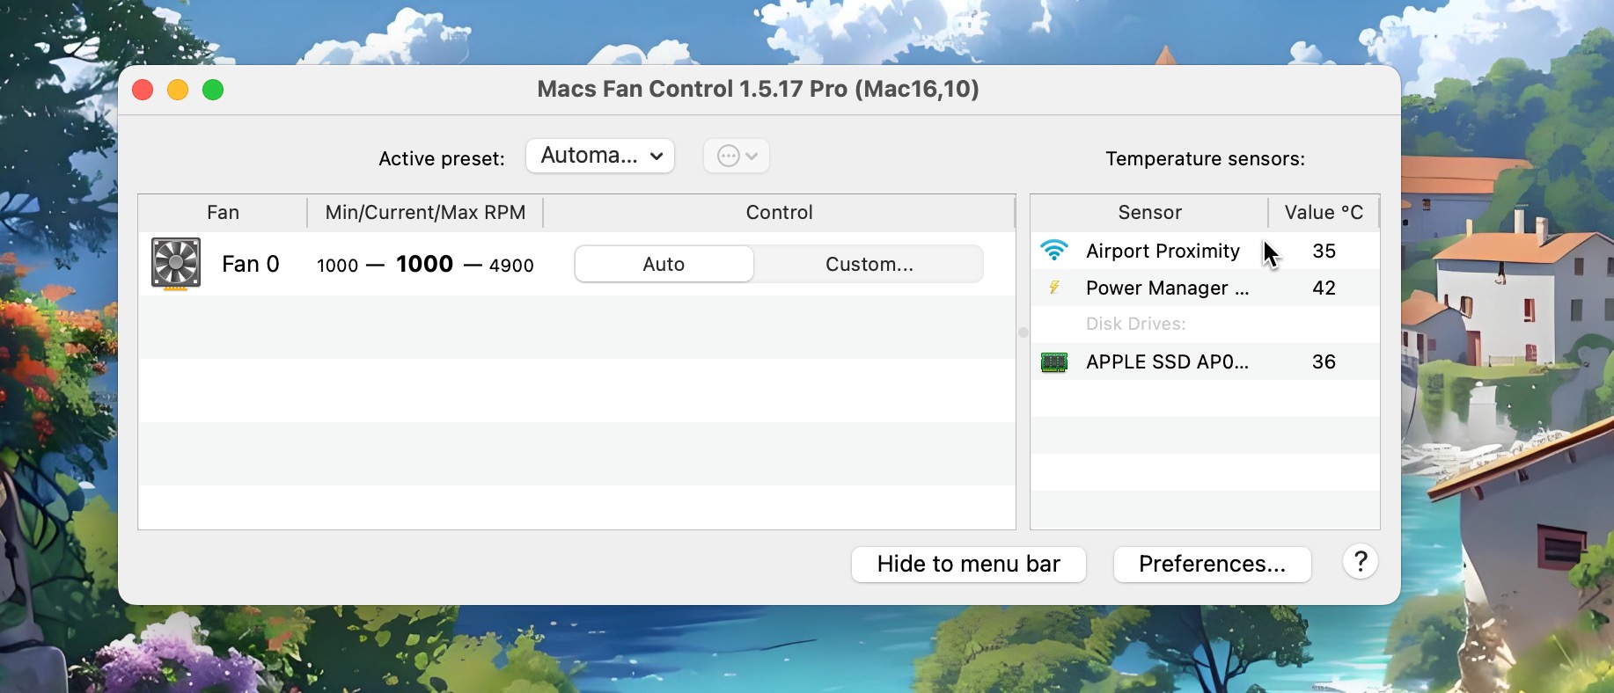Open the help question mark button
Viewport: 1614px width, 693px height.
coord(1361,561)
